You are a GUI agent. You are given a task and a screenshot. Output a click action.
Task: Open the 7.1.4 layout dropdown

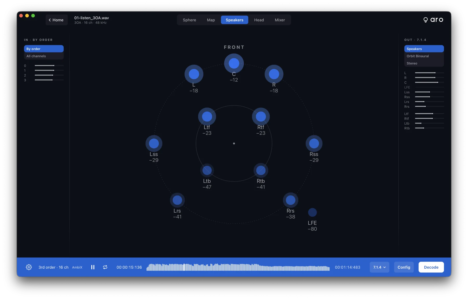click(379, 267)
